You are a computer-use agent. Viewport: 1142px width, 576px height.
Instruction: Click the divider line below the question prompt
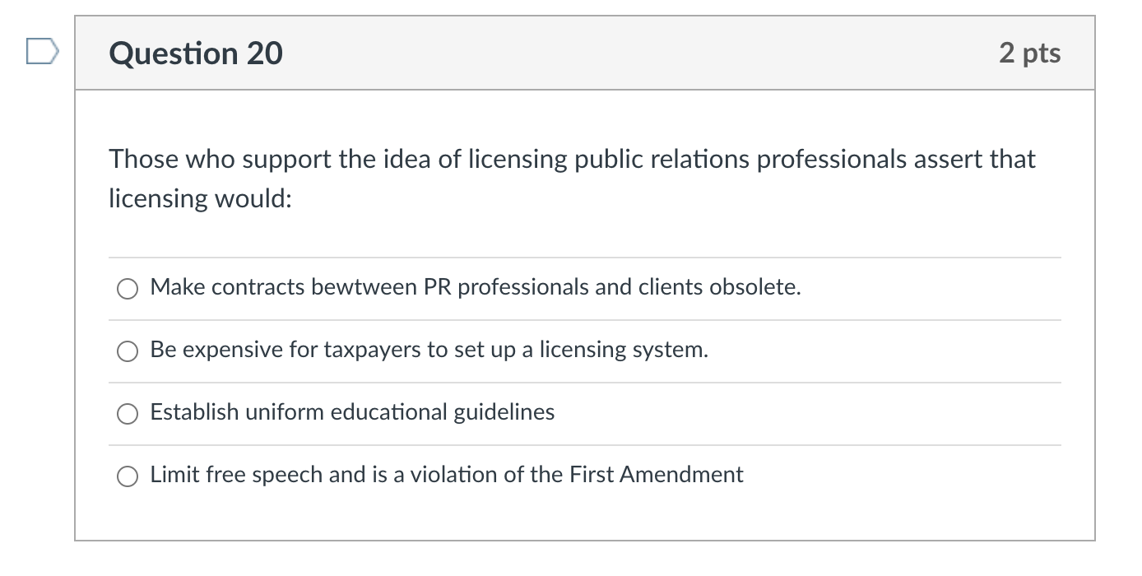584,256
